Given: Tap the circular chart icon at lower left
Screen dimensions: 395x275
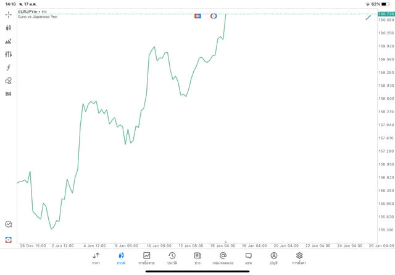Looking at the screenshot, I should 9,225.
